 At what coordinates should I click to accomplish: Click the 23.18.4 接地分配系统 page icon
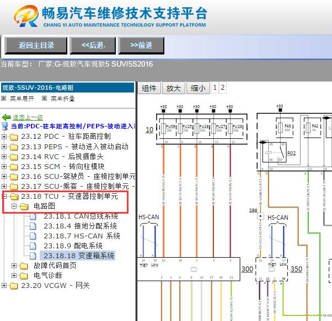tap(33, 226)
